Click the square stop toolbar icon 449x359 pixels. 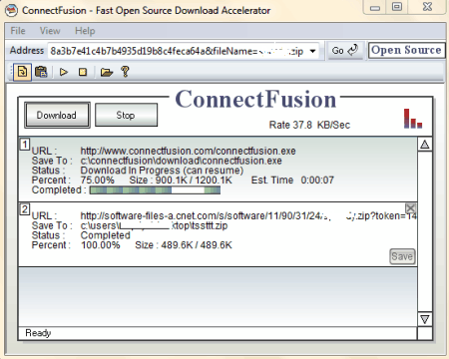[83, 72]
